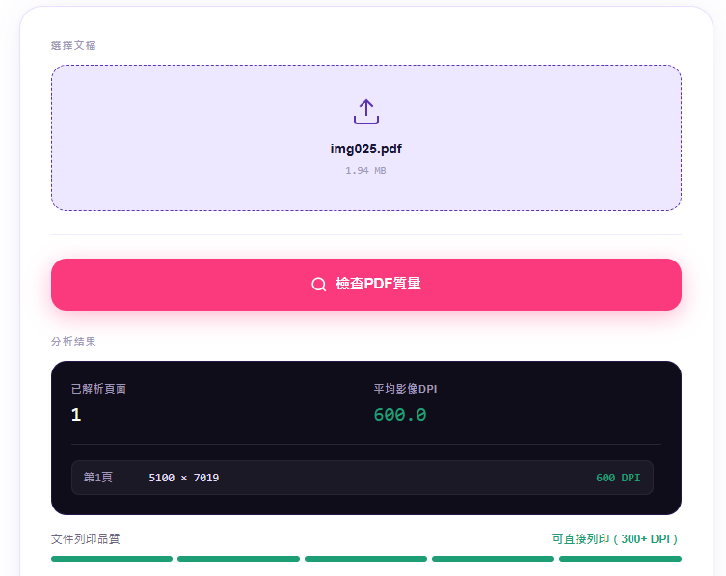Click the 分析結果 section heading

click(73, 342)
